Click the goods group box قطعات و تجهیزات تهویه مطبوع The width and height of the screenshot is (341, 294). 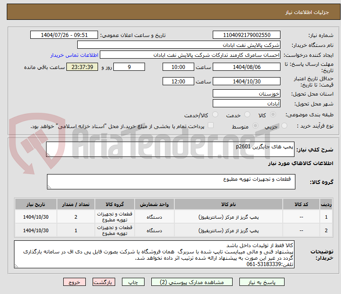171,182
